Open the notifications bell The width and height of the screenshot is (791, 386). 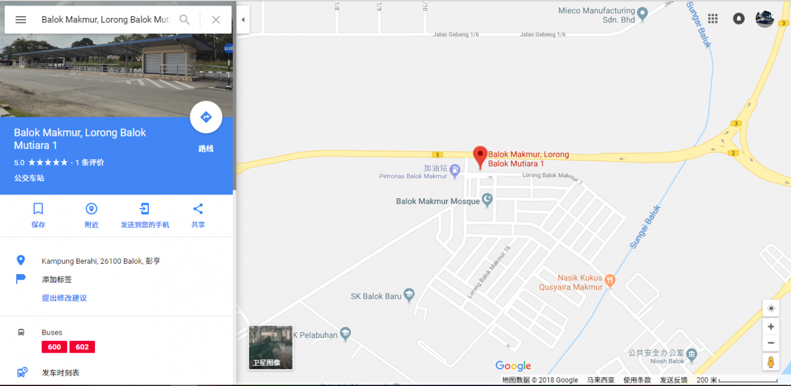pos(739,19)
